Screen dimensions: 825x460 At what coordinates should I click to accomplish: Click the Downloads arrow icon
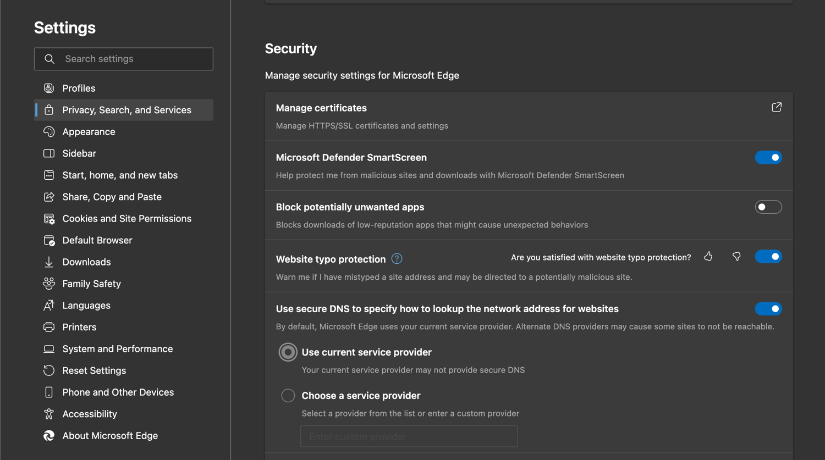pyautogui.click(x=49, y=262)
